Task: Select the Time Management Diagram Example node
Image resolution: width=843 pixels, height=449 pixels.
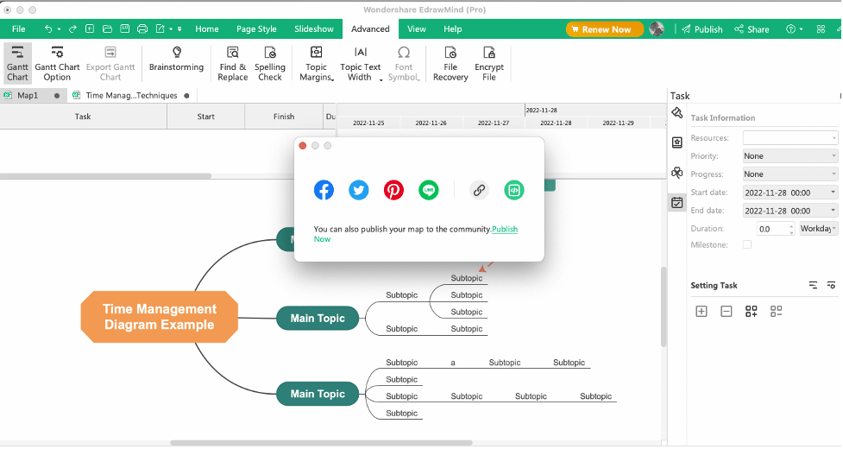Action: point(159,317)
